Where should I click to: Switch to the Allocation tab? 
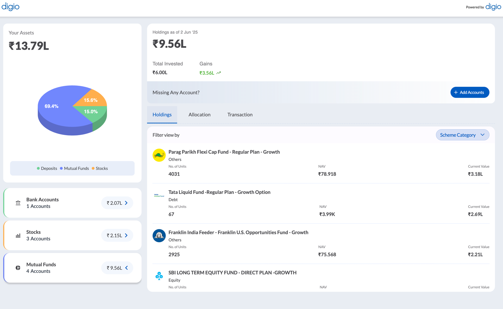coord(199,114)
